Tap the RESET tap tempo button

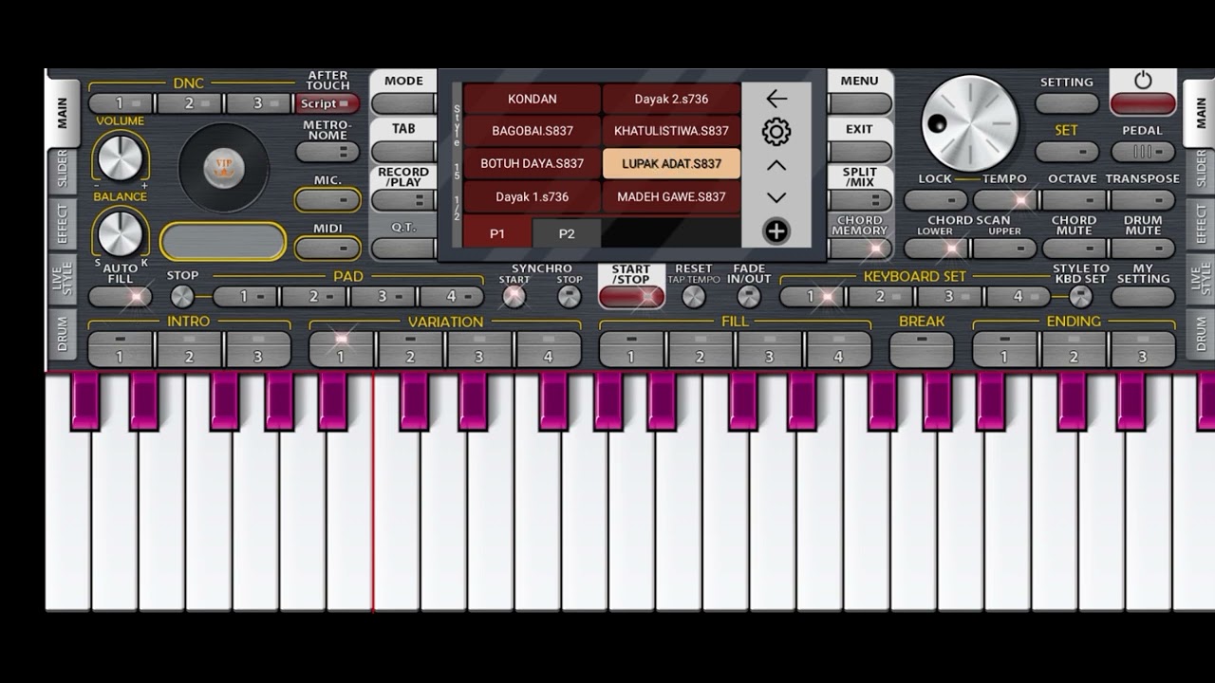pyautogui.click(x=694, y=297)
